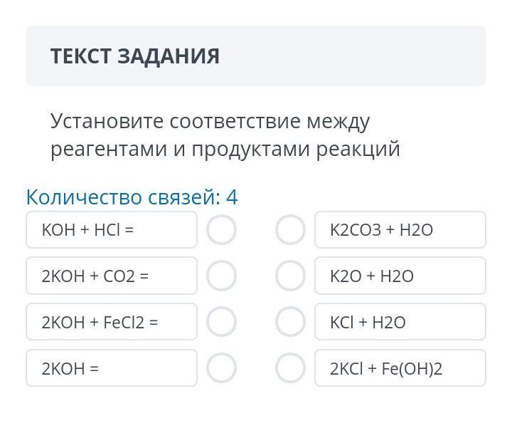512x448 pixels.
Task: Click the instruction line starting with Установите
Action: [x=210, y=122]
